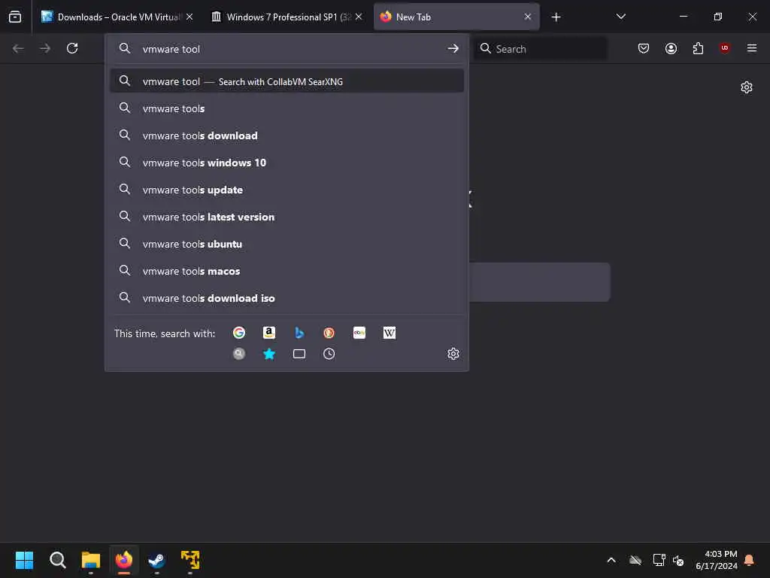Pick suggestion 'vmware tools'
This screenshot has width=770, height=578.
tap(286, 108)
